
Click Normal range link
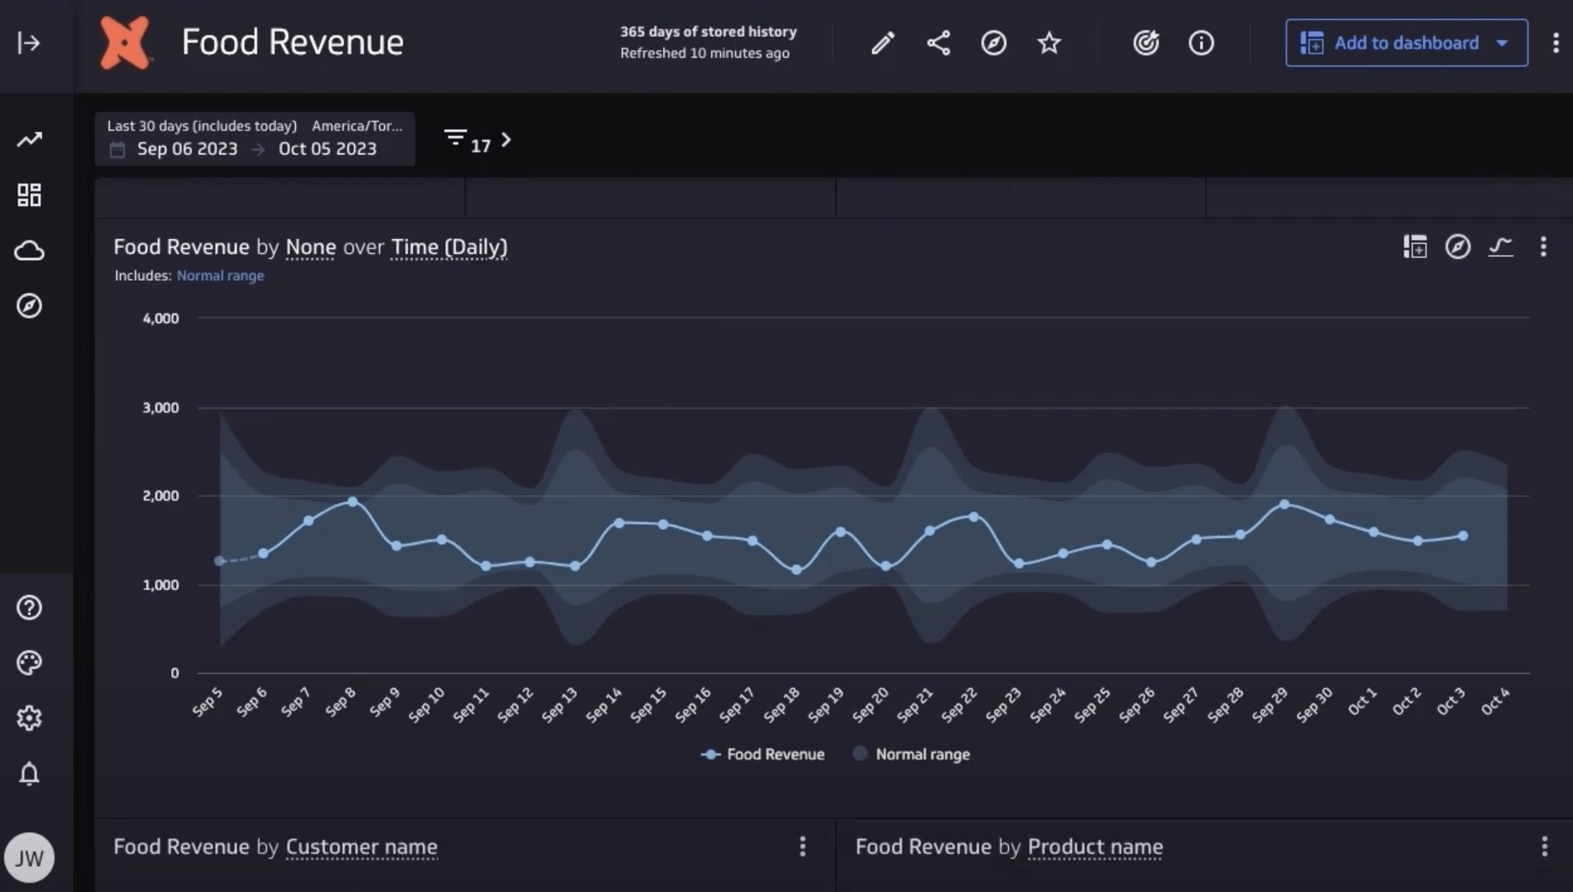tap(221, 276)
